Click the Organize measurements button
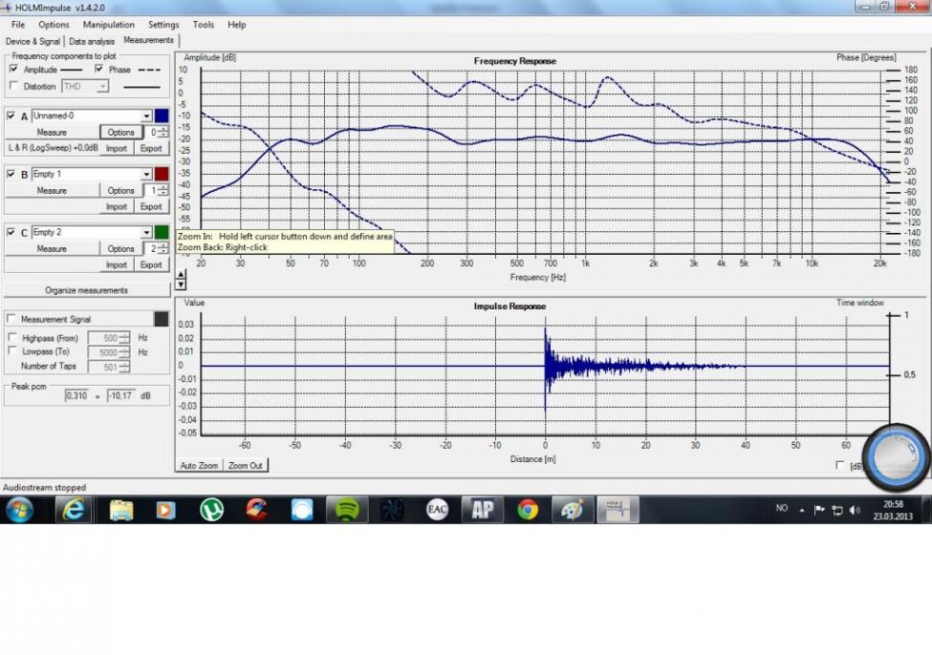This screenshot has height=655, width=932. pos(86,290)
